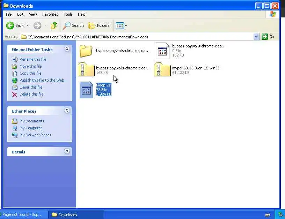The width and height of the screenshot is (285, 219).
Task: Click the grayed Forward arrow icon
Action: [37, 25]
